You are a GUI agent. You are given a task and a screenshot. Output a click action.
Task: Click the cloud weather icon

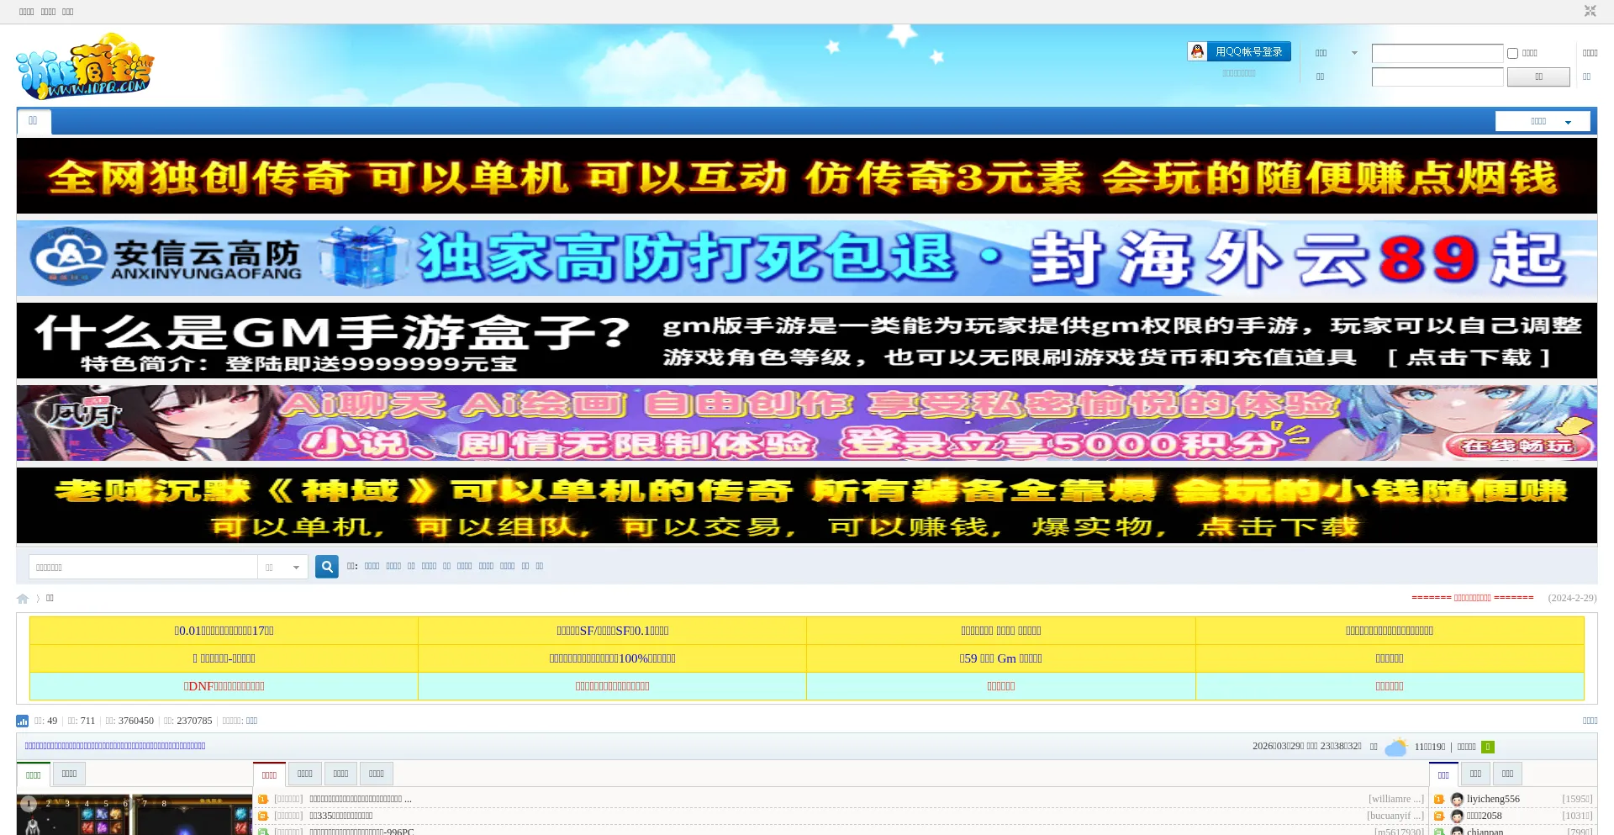pos(1395,747)
